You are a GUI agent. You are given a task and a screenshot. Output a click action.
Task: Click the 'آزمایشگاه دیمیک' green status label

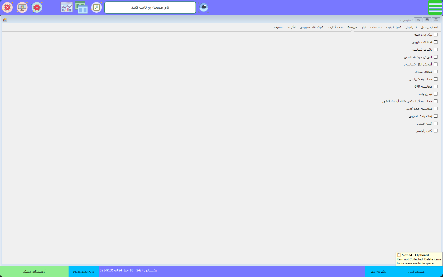[34, 272]
